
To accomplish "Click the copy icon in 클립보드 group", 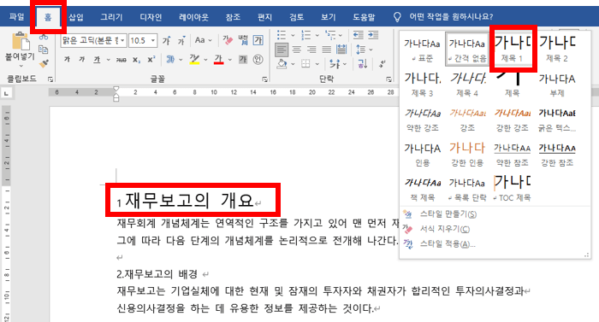I will click(x=44, y=50).
